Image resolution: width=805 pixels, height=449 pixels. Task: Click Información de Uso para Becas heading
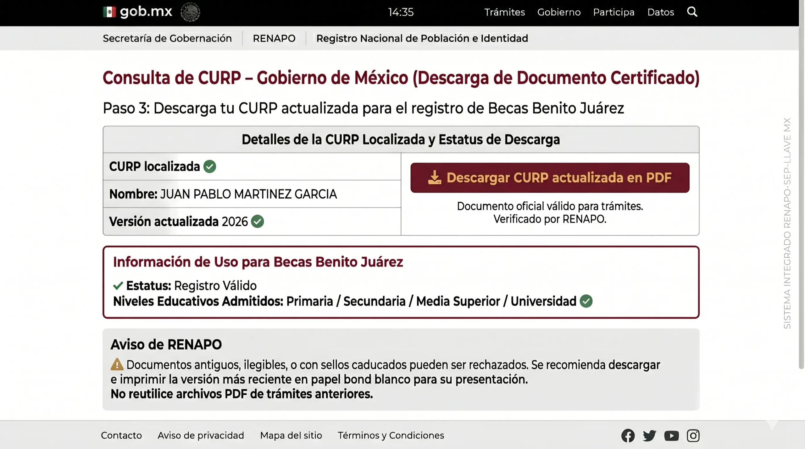pyautogui.click(x=258, y=262)
